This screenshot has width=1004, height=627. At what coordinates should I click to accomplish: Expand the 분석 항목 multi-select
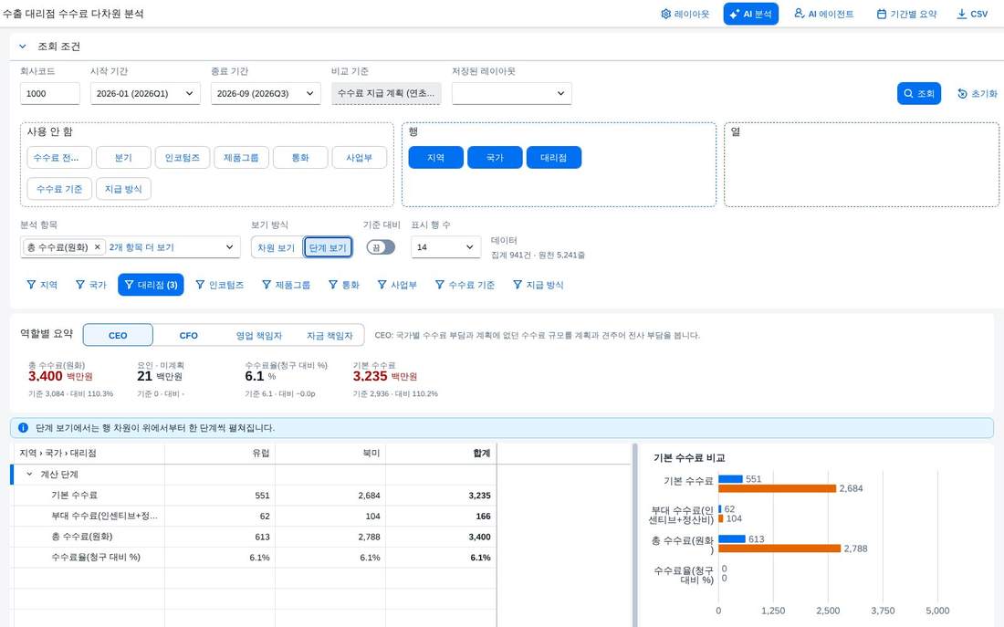pos(230,247)
